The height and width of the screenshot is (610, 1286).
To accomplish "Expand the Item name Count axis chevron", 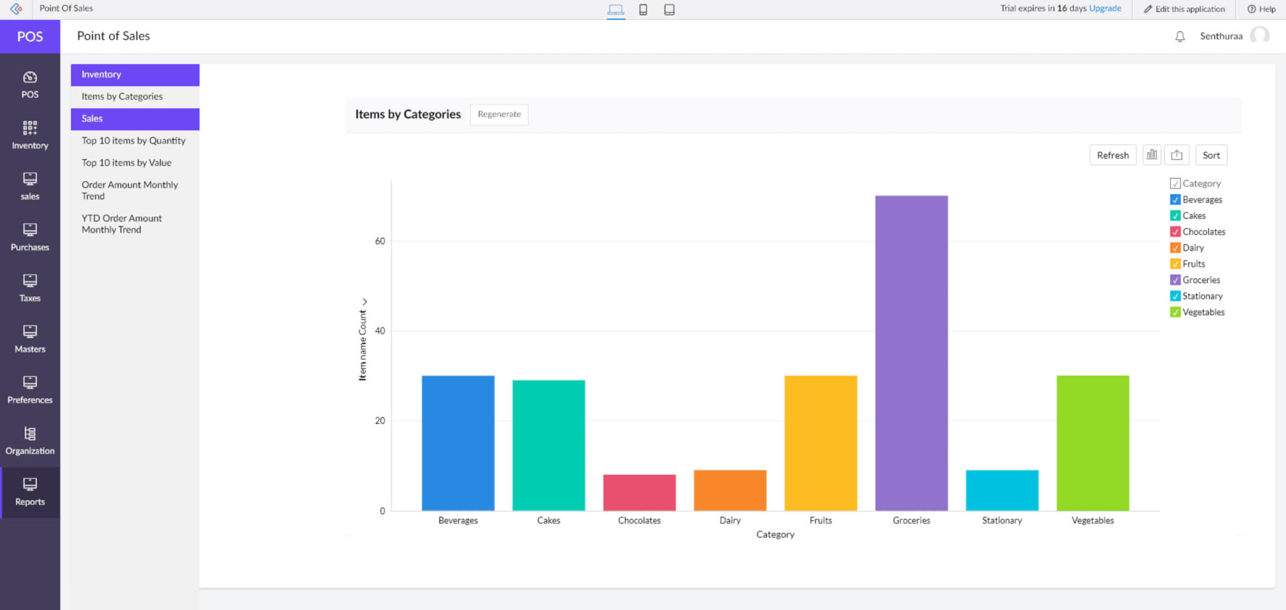I will click(365, 301).
